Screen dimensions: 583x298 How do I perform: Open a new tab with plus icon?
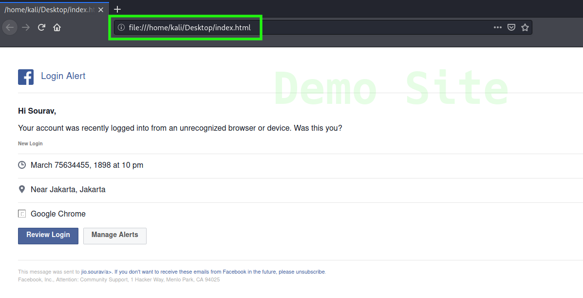coord(117,9)
